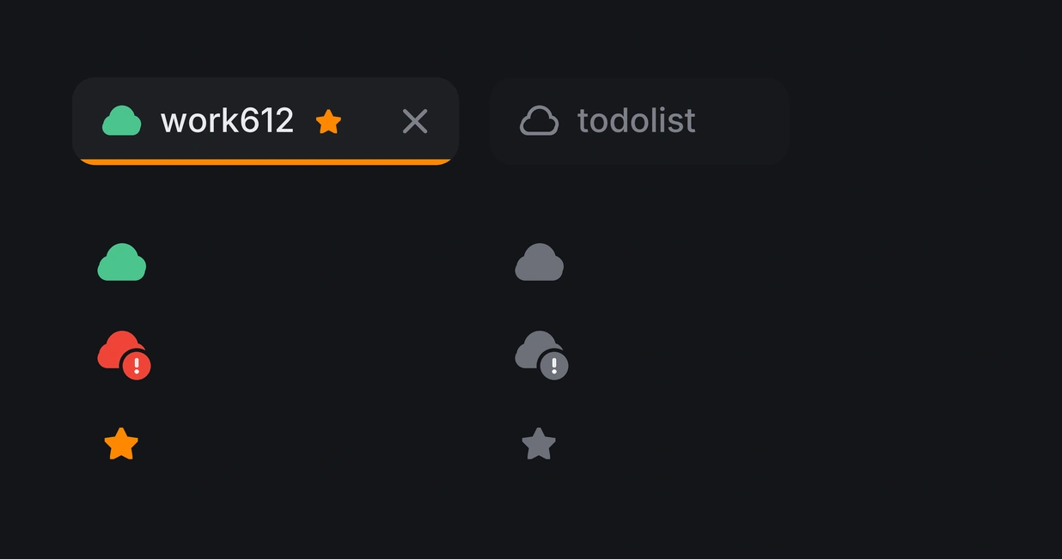Screen dimensions: 1062x559
Task: Switch to the todolist tab
Action: 639,121
